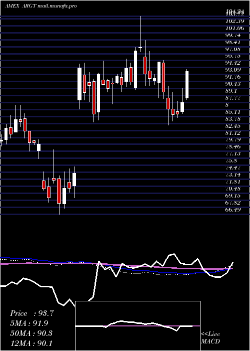
Task: Select the 82.45 price axis label
Action: [233, 126]
